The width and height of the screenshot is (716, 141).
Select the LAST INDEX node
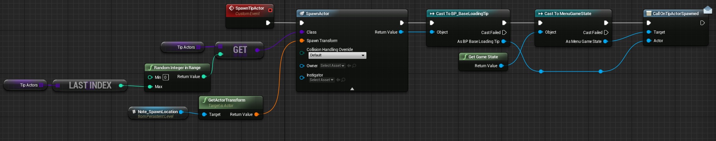point(90,85)
